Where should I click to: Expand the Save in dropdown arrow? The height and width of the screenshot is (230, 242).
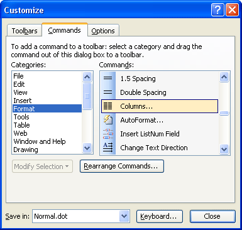(124, 216)
